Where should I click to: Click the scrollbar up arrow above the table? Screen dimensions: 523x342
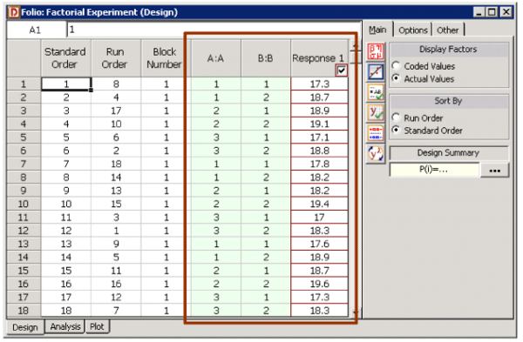point(356,45)
